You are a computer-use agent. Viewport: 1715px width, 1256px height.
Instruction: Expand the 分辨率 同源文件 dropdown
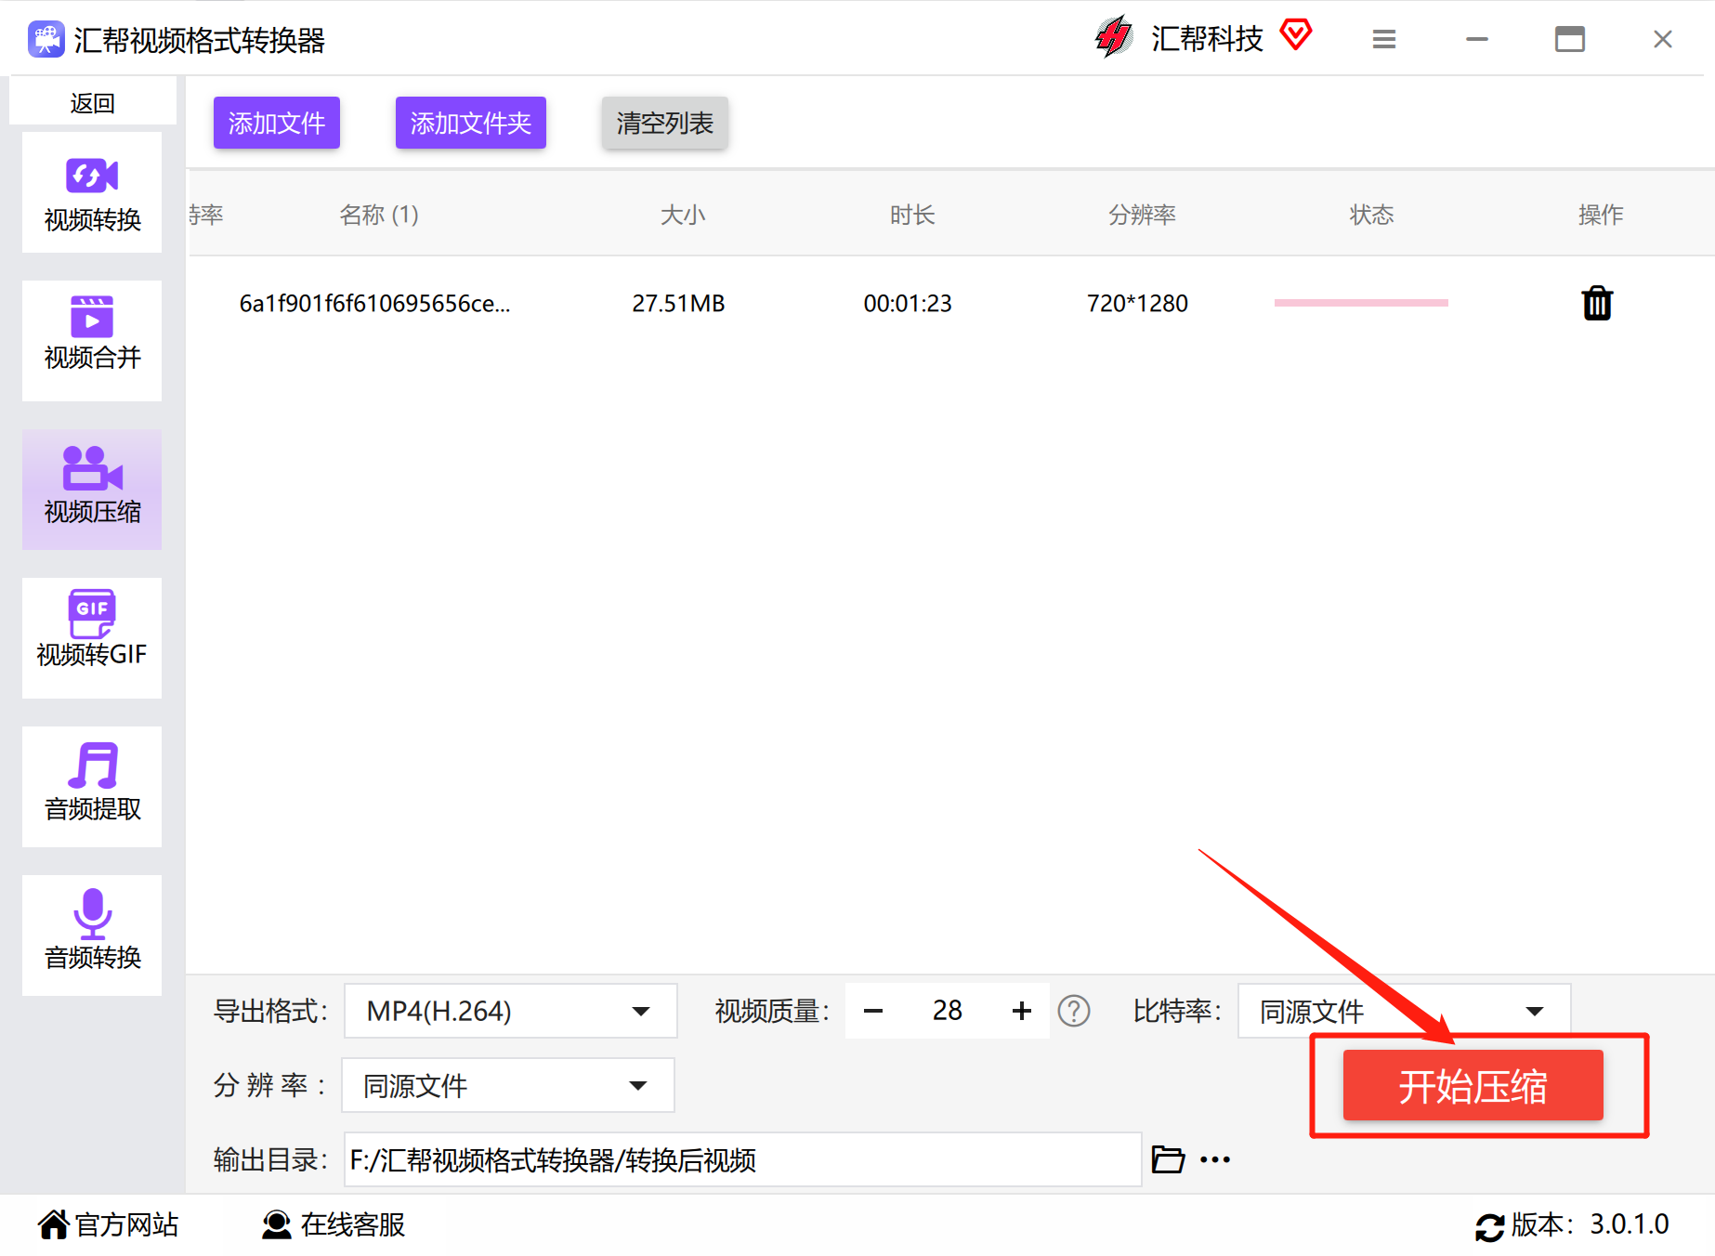[x=508, y=1085]
